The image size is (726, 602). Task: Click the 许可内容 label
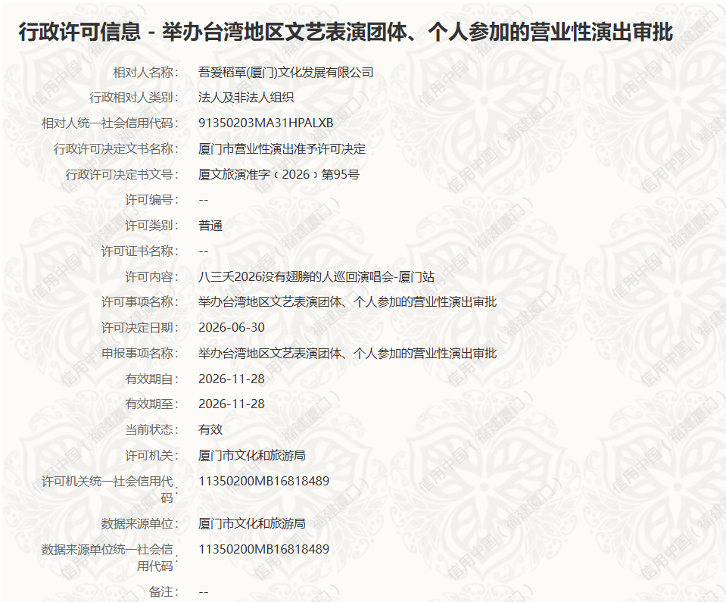click(x=152, y=276)
